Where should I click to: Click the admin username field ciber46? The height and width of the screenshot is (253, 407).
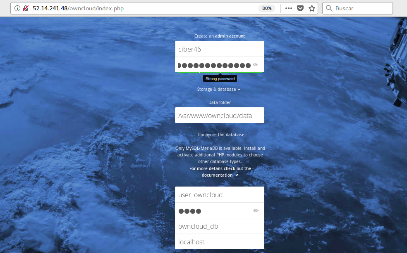click(x=220, y=49)
